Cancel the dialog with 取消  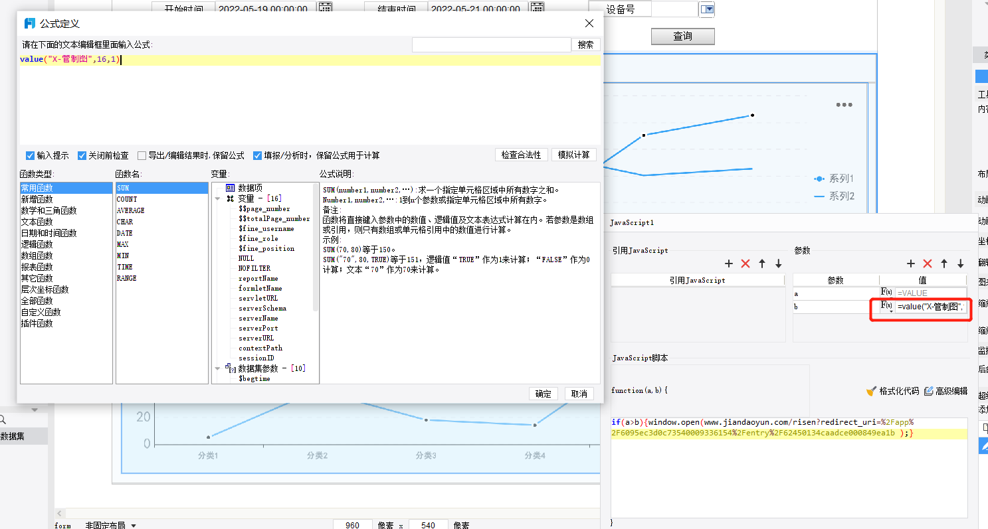tap(579, 394)
